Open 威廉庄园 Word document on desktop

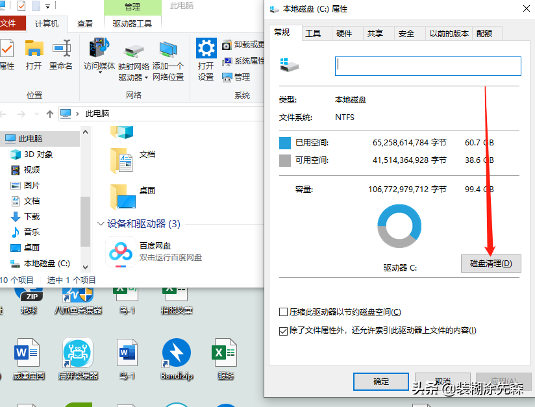pyautogui.click(x=27, y=352)
